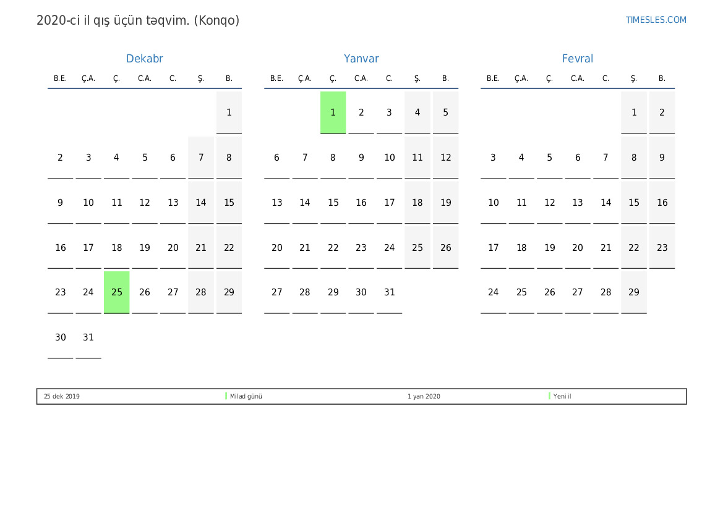This screenshot has height=511, width=723.
Task: Select the highlighted December 25 cell
Action: (x=117, y=292)
